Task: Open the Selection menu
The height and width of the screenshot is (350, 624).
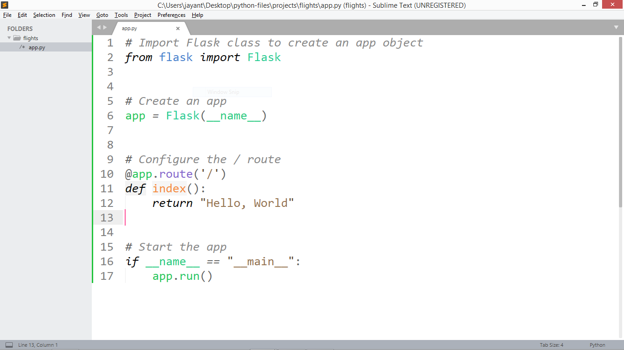Action: pos(44,15)
